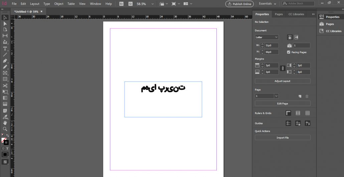Open arrange documents dropdown
The height and width of the screenshot is (177, 344).
click(x=188, y=4)
